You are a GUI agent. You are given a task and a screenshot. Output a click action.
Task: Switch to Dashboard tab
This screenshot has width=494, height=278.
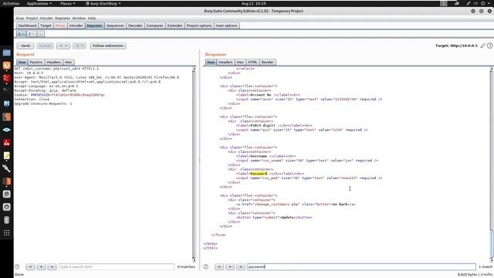click(x=27, y=25)
